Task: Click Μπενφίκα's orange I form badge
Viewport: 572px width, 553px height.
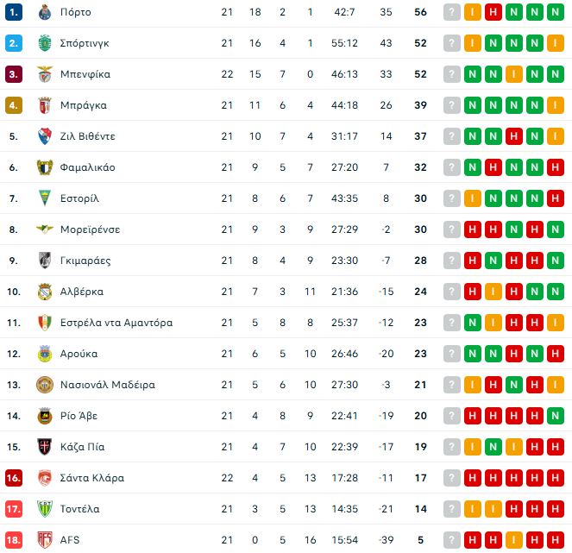Action: (x=514, y=74)
